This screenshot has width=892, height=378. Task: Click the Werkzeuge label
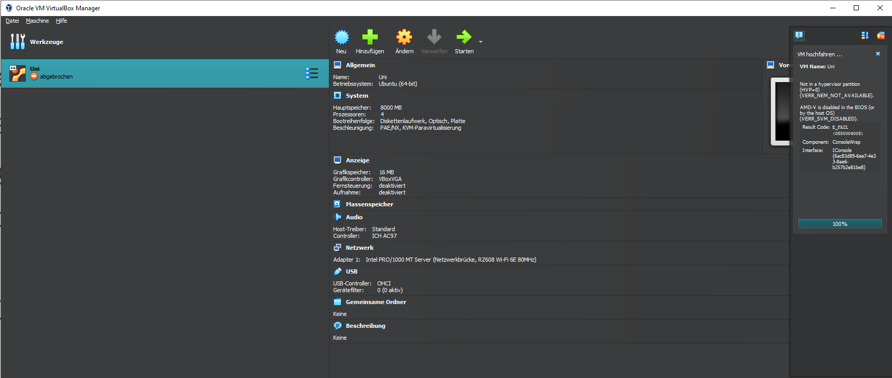point(47,42)
